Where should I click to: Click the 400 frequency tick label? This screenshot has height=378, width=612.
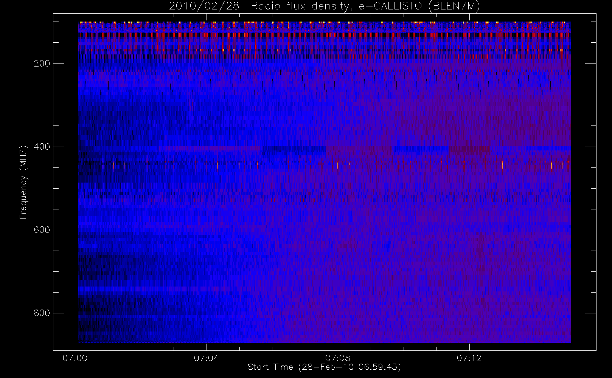pos(42,147)
